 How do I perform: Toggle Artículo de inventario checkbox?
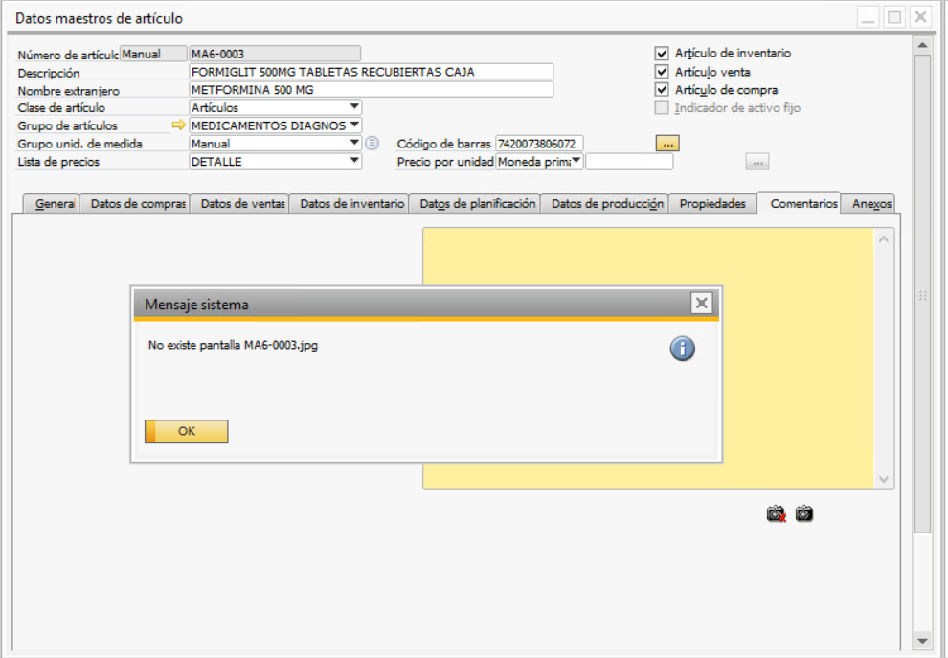(x=662, y=54)
